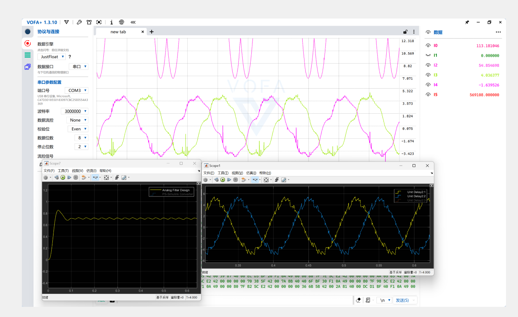The image size is (518, 317).
Task: Open the stop bits 2 dropdown
Action: 81,147
